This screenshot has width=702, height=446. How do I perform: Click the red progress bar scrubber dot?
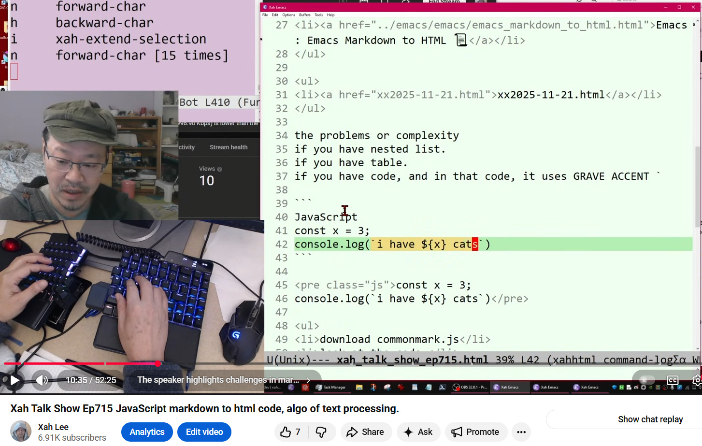[158, 363]
